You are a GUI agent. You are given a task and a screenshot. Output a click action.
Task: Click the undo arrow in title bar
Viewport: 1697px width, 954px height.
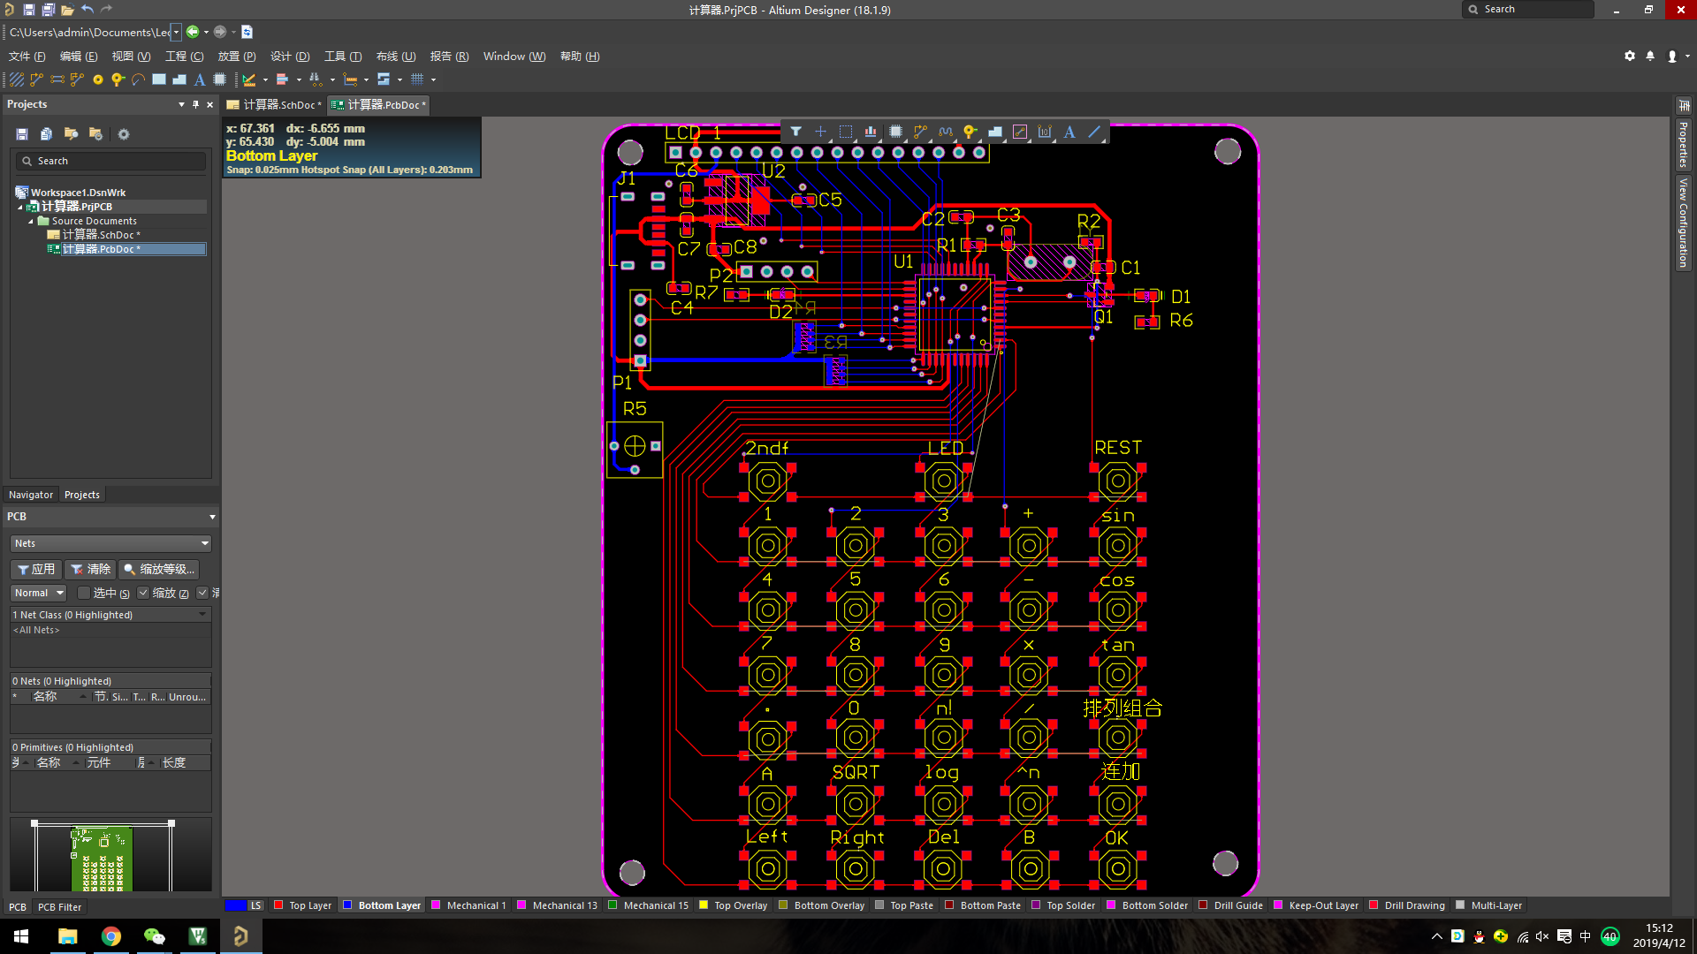pyautogui.click(x=87, y=10)
